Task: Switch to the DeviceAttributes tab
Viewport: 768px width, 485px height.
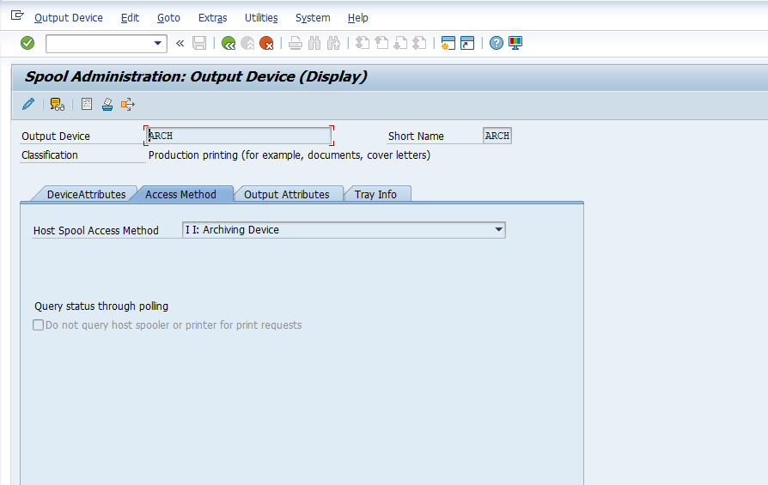Action: [86, 194]
